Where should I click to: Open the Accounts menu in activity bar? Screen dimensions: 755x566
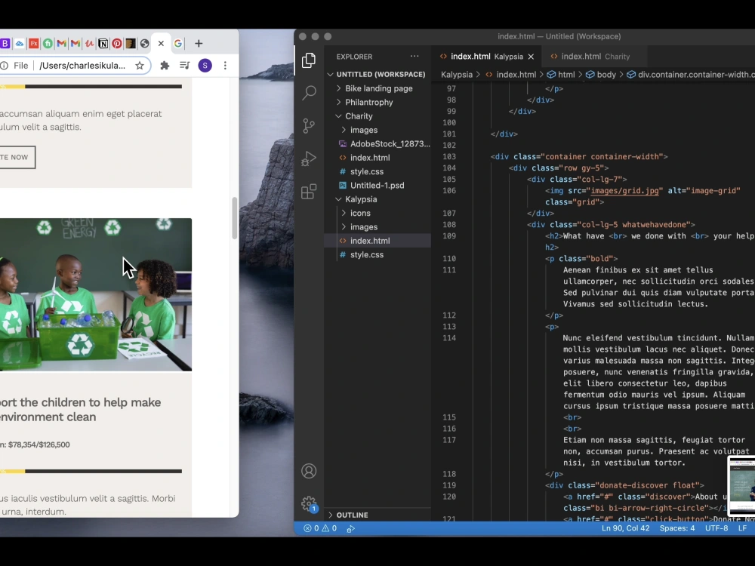click(309, 471)
